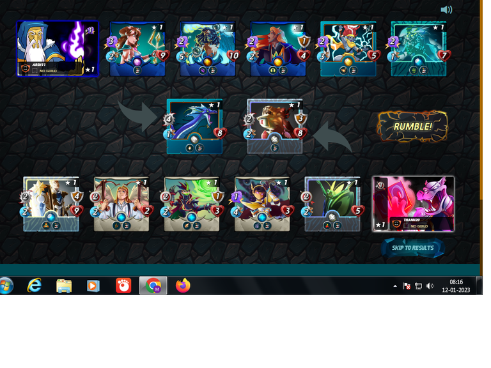
Task: Select the bottom-row card with 2 health
Action: (x=121, y=204)
